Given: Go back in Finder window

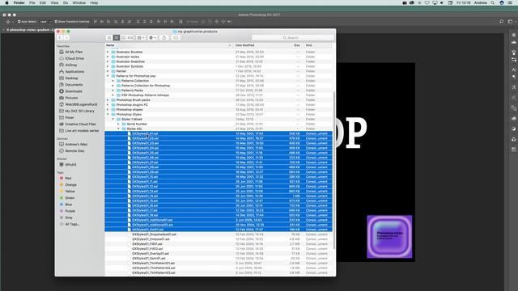Looking at the screenshot, I should tap(60, 38).
